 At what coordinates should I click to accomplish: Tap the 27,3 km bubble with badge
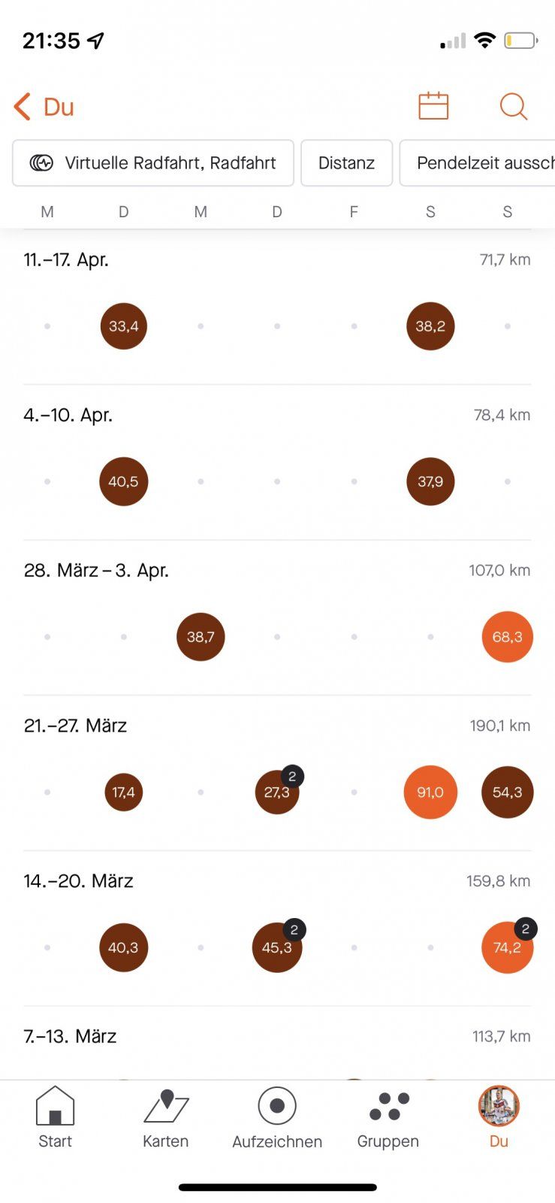click(277, 792)
